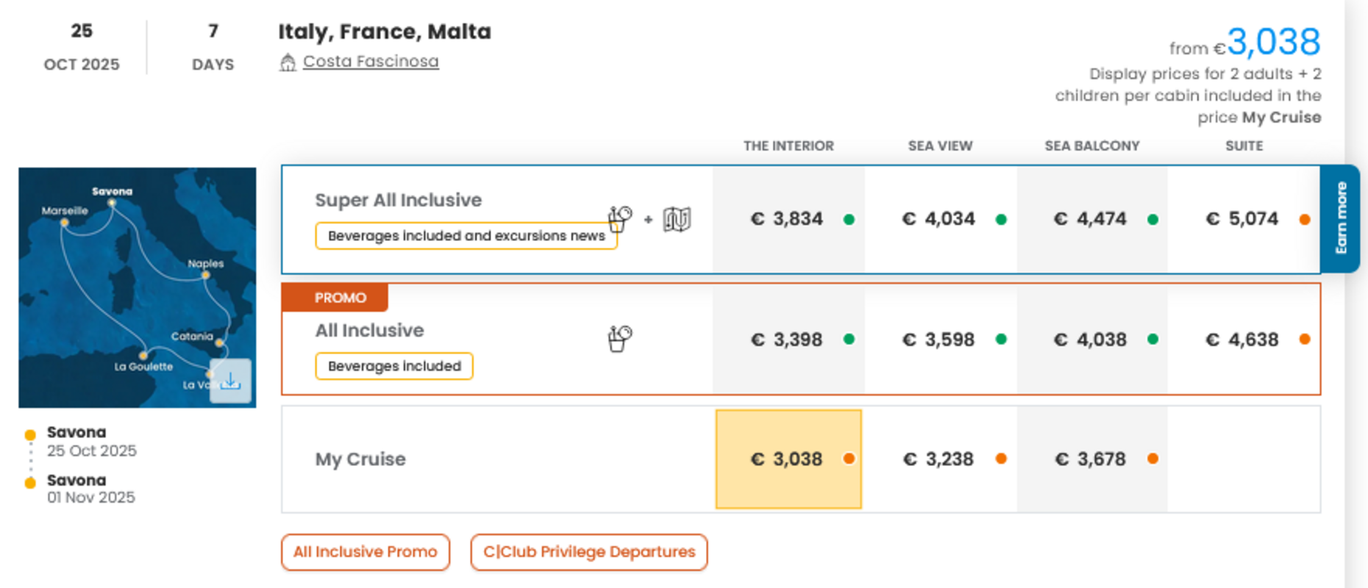This screenshot has height=588, width=1368.
Task: Click the ship icon beside Costa Fascinosa
Action: [288, 62]
